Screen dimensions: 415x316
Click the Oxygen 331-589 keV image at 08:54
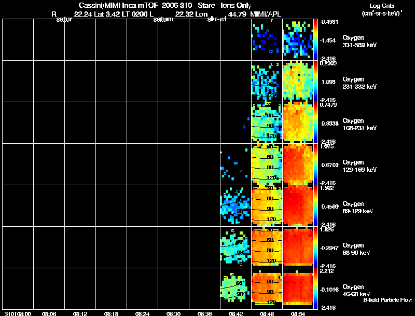(298, 40)
